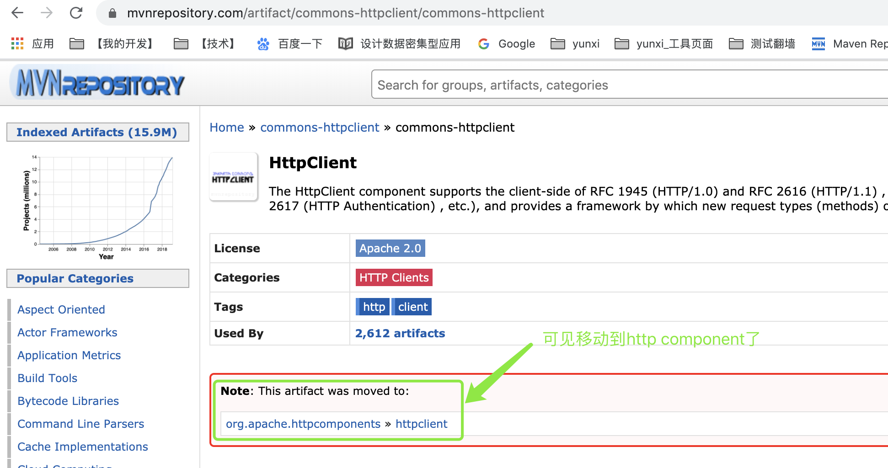Viewport: 888px width, 468px height.
Task: Open the Maven Repository bookmark
Action: [850, 43]
